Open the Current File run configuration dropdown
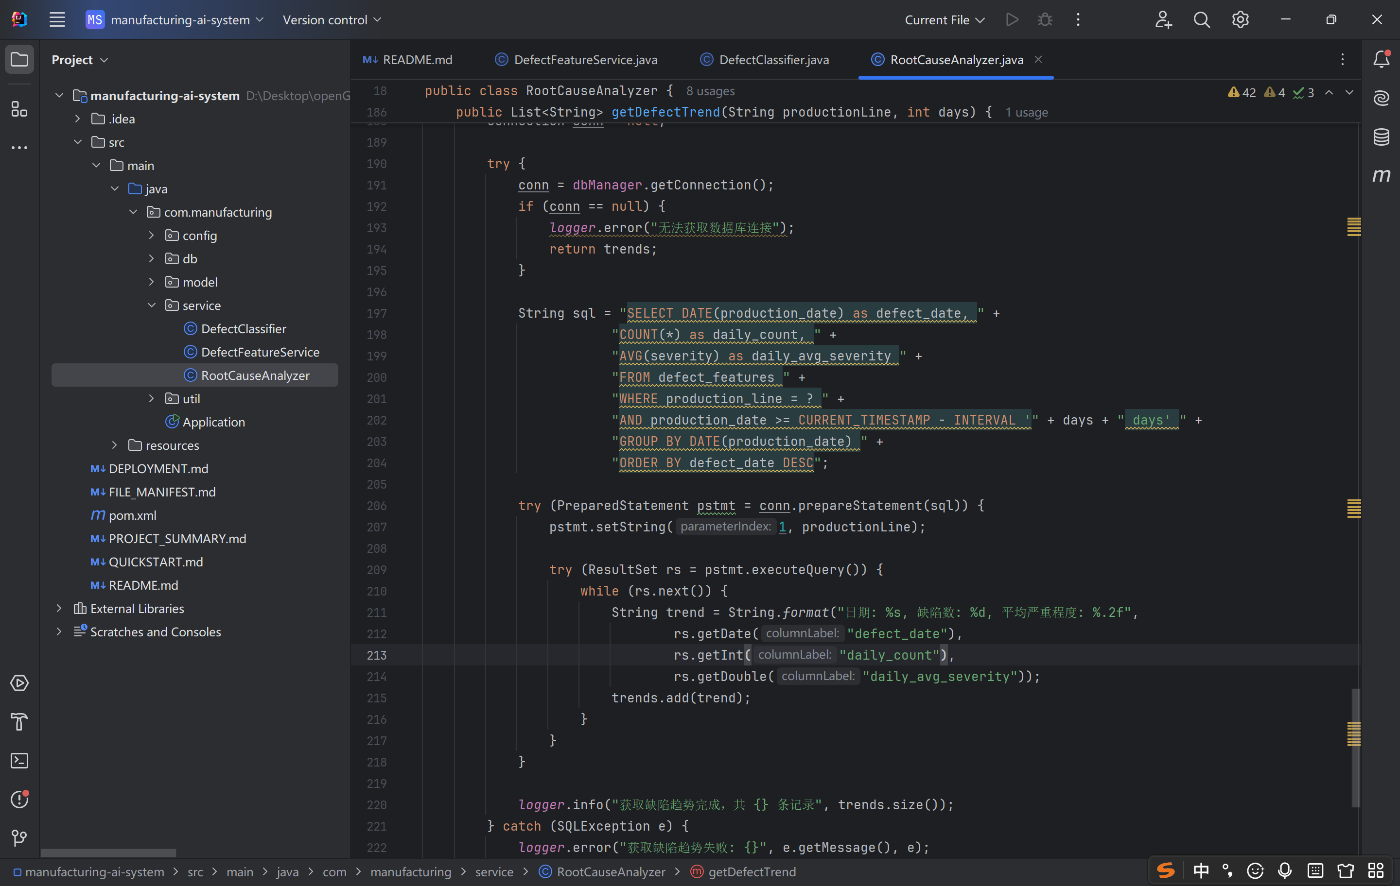 click(x=944, y=20)
